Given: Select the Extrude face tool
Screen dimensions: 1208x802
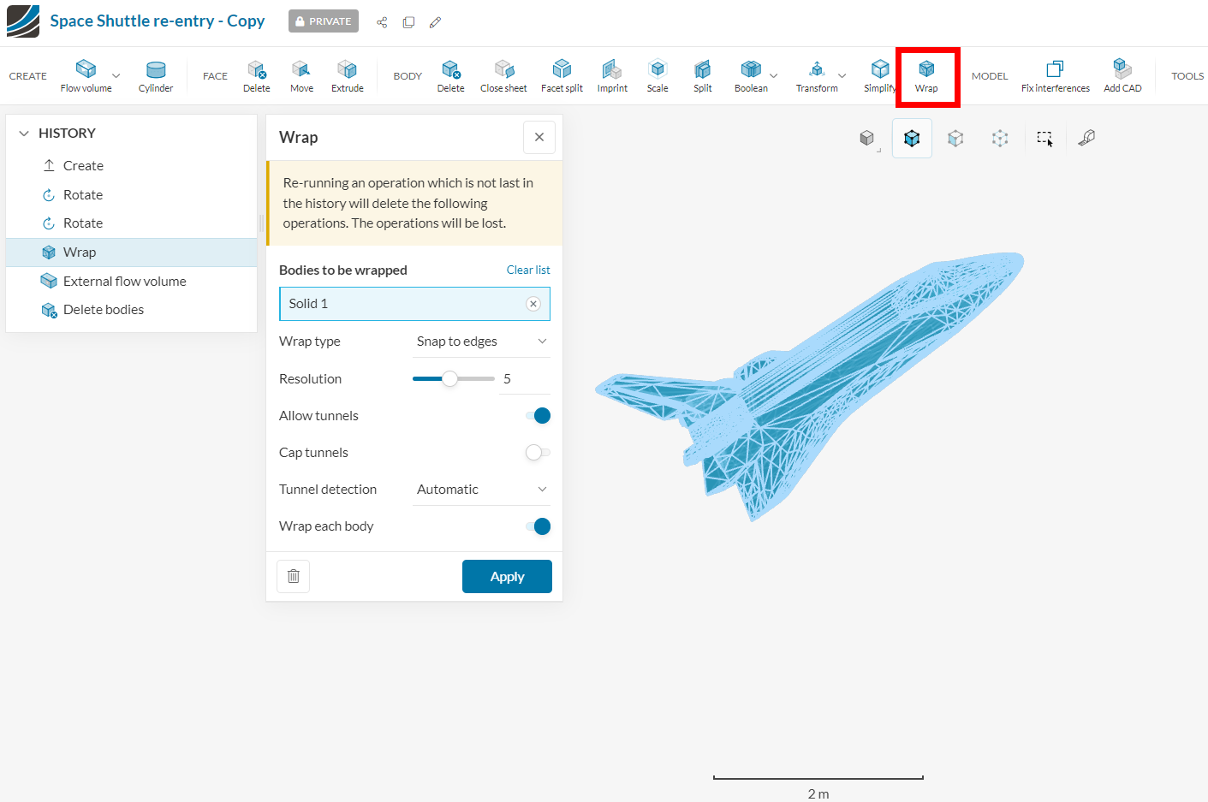Looking at the screenshot, I should point(347,75).
